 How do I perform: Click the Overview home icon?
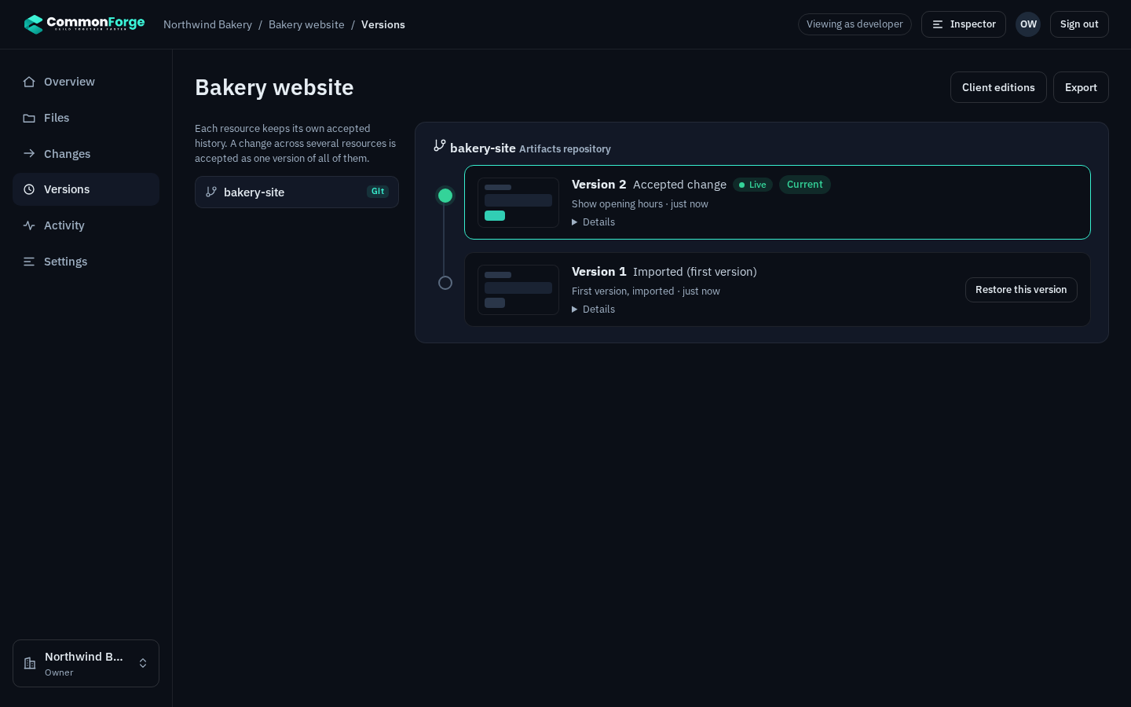29,82
